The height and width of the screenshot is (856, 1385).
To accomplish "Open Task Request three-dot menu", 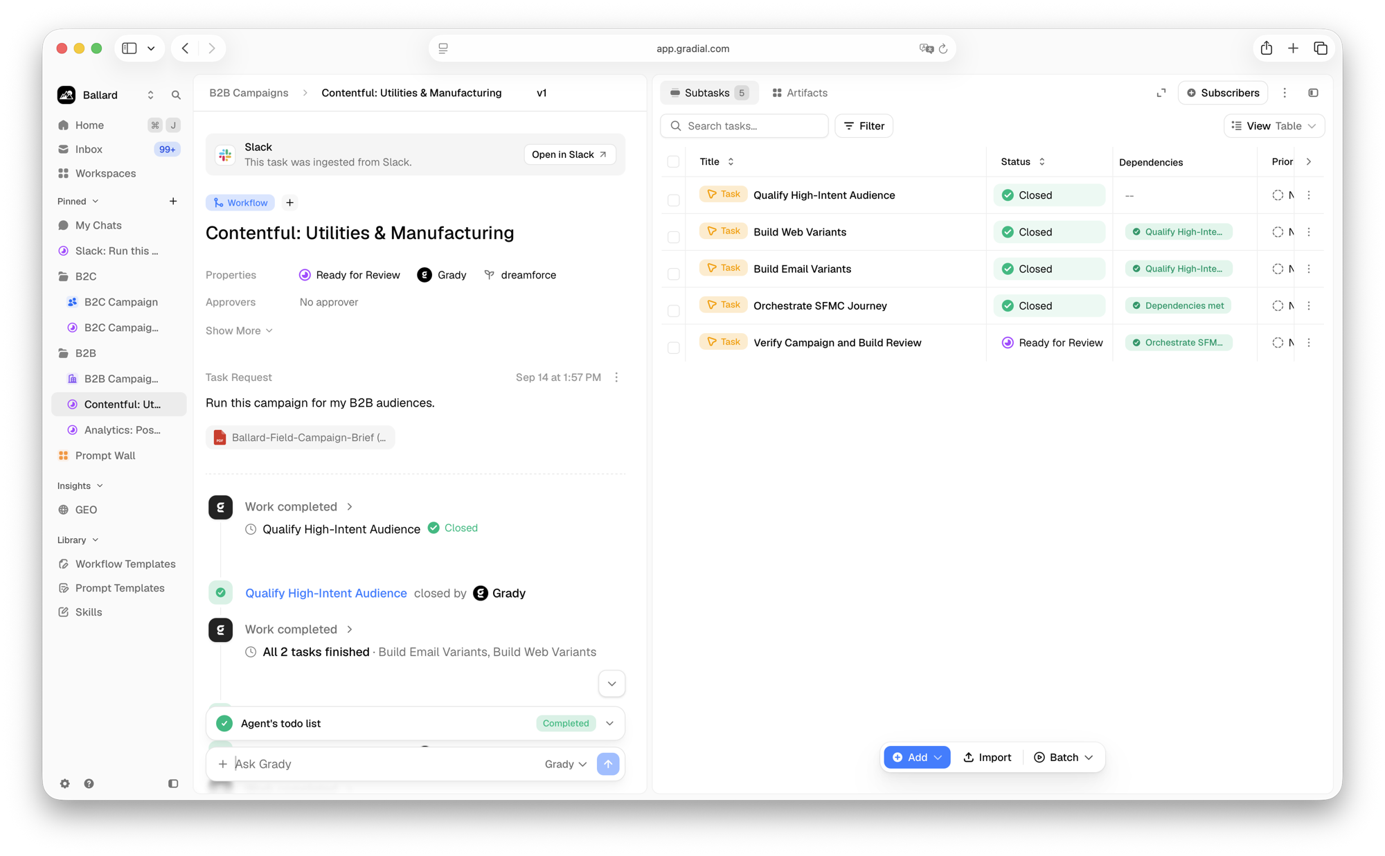I will (616, 377).
